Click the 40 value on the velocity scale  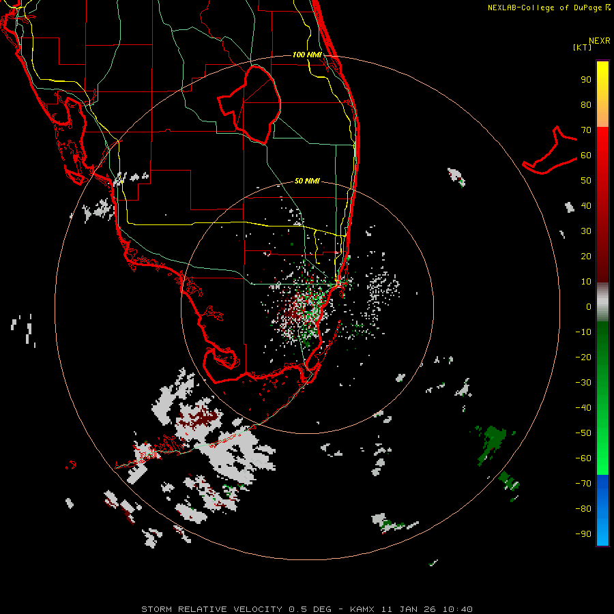586,205
